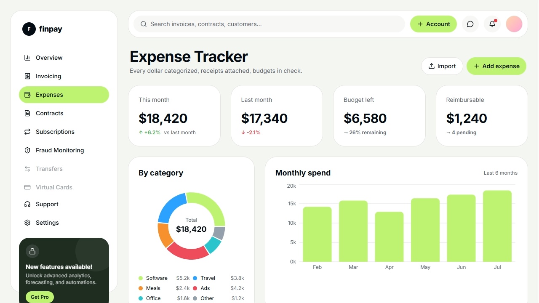Viewport: 539px width, 303px height.
Task: Click the Transfers arrows icon
Action: [x=27, y=169]
